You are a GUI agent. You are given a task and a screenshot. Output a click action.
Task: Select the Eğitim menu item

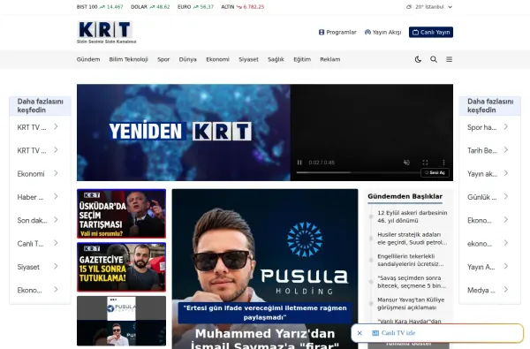302,59
